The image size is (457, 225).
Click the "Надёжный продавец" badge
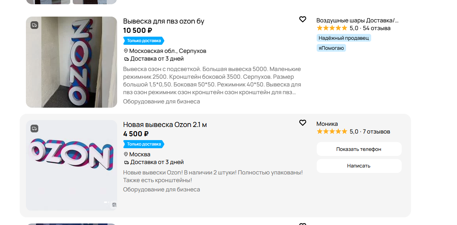pyautogui.click(x=344, y=38)
